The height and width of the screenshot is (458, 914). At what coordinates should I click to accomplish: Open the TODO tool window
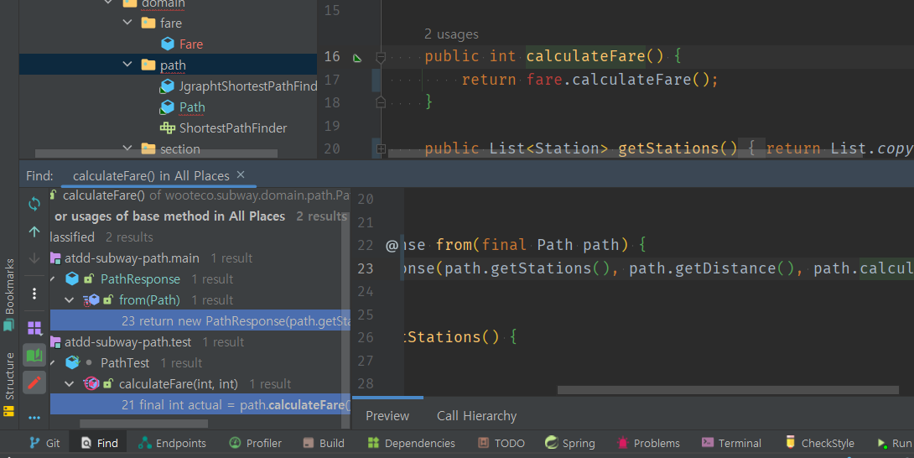501,444
